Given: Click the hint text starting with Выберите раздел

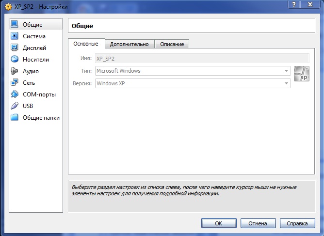Looking at the screenshot, I should pos(184,190).
